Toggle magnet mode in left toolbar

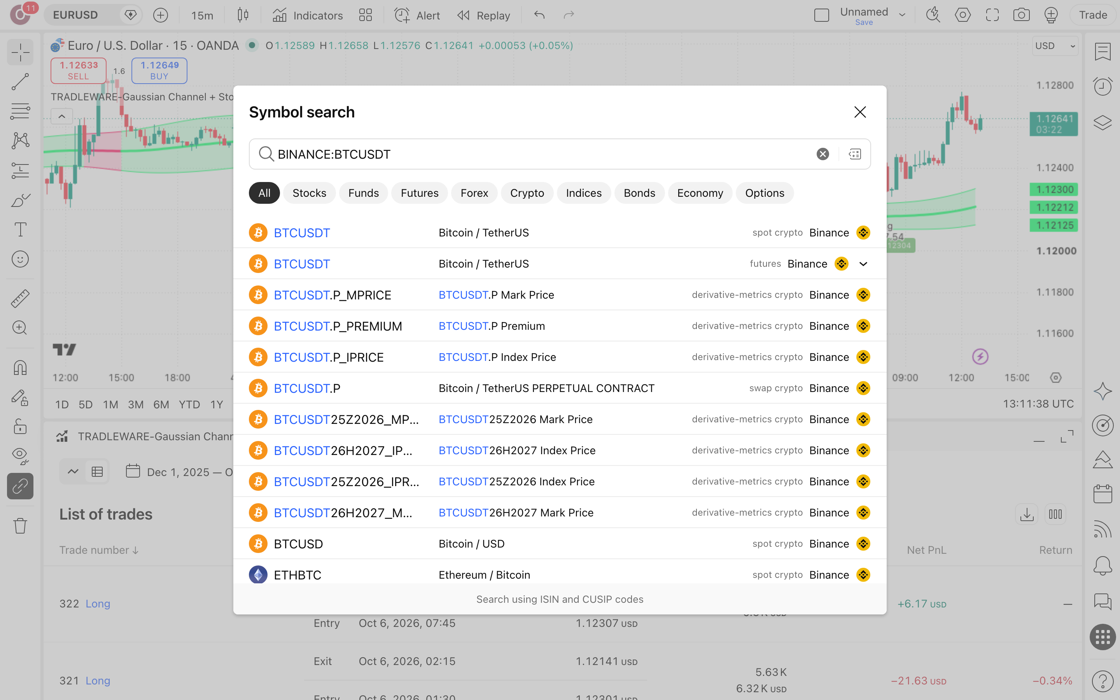20,367
